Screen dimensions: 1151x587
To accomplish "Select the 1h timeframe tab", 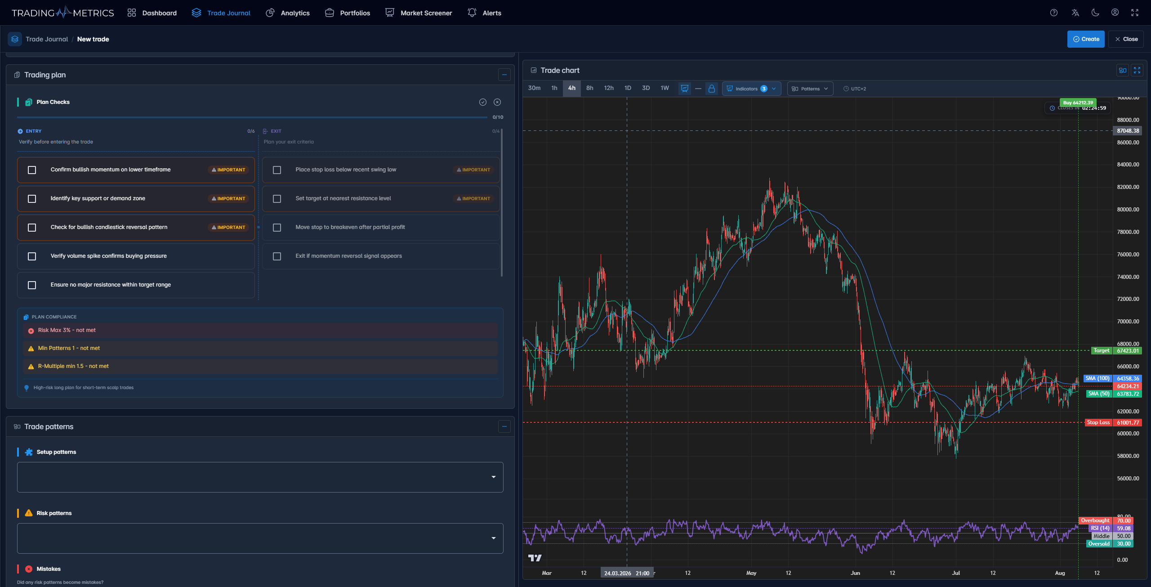I will 554,88.
